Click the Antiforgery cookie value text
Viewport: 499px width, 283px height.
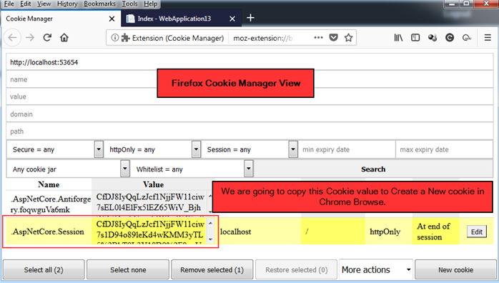coord(149,202)
